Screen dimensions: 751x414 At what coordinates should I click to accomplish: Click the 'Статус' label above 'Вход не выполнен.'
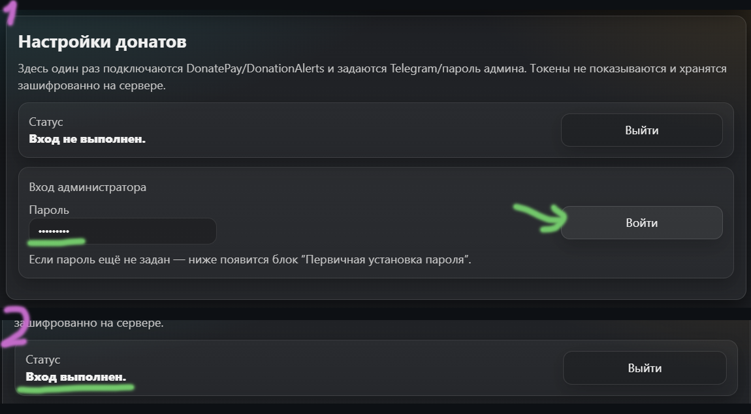click(x=46, y=122)
